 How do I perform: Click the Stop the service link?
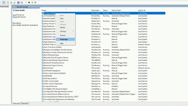pos(14,15)
